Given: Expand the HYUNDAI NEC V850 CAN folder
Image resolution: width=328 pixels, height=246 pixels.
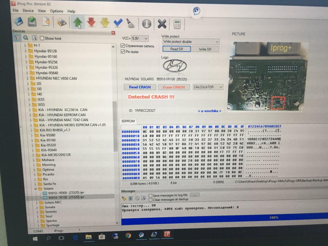Looking at the screenshot, I should click(27, 78).
